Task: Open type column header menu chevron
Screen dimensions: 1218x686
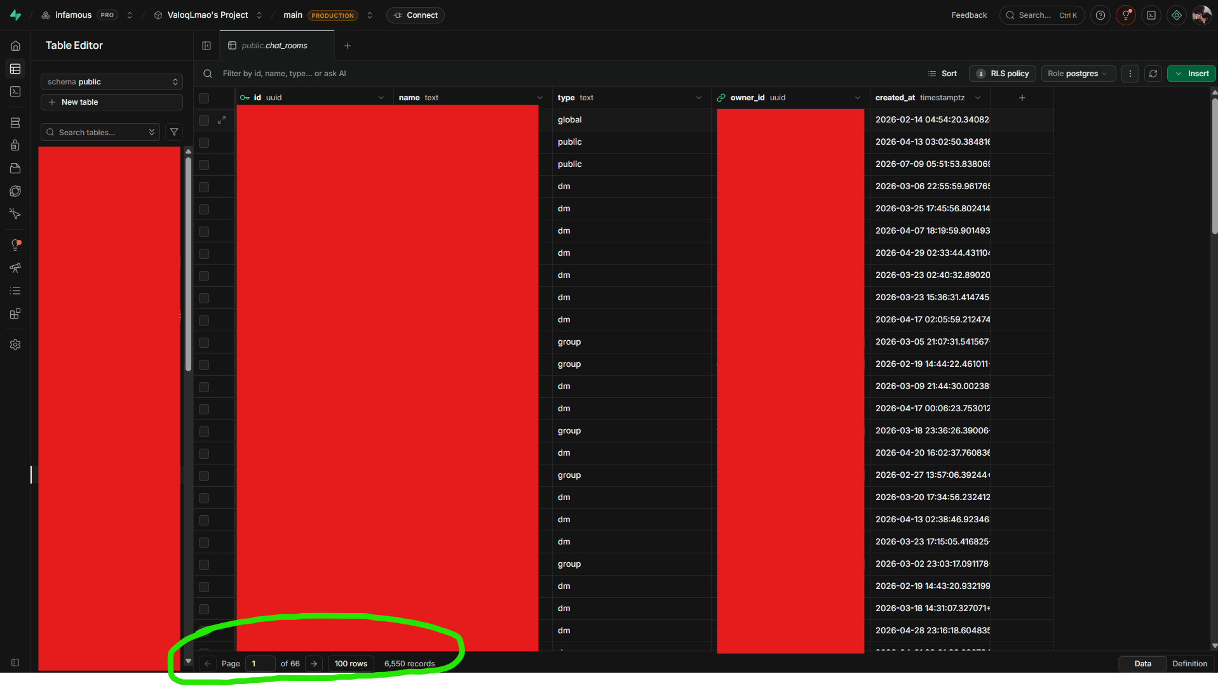Action: click(x=699, y=98)
